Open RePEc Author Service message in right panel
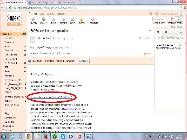 (170, 46)
